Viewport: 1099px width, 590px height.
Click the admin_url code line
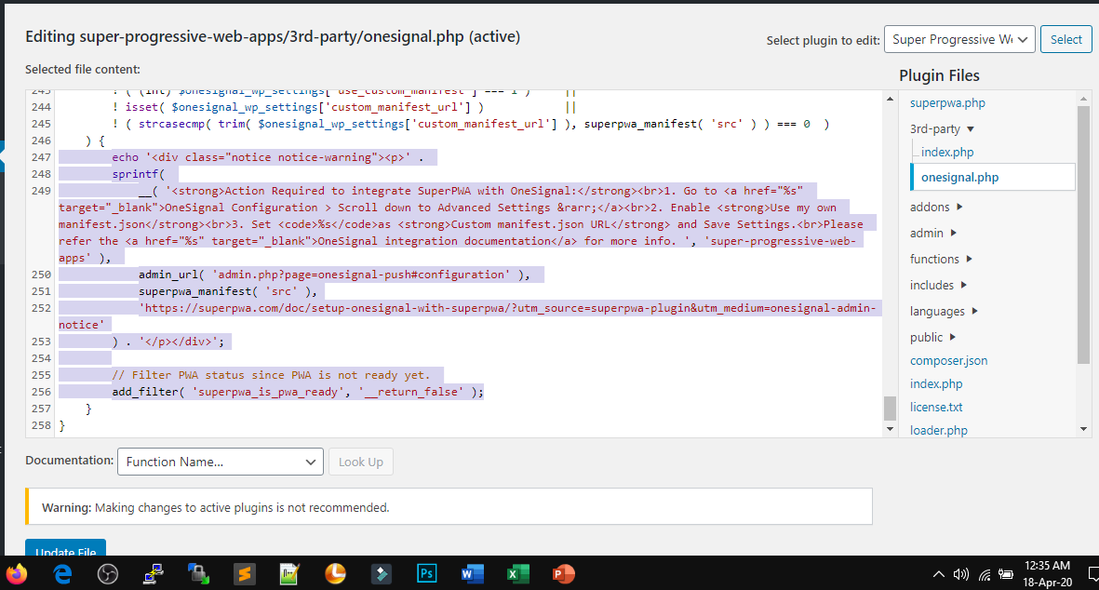[334, 275]
